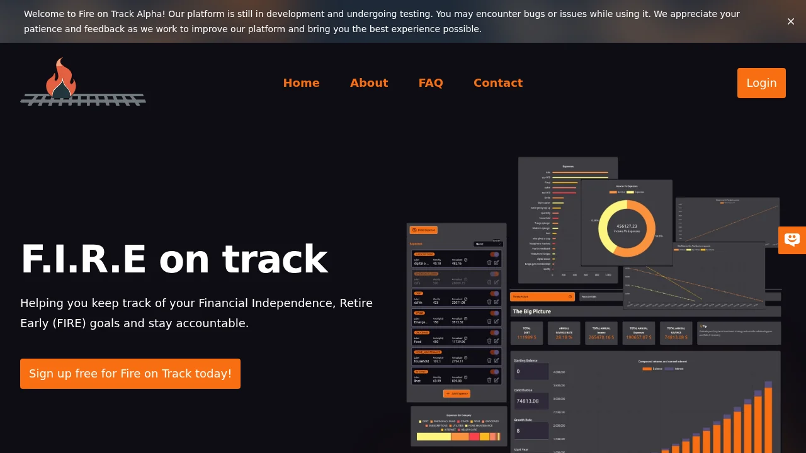Enable the greyed-out emergency fund expense toggle
Screen dimensions: 806x453
[x=495, y=272]
